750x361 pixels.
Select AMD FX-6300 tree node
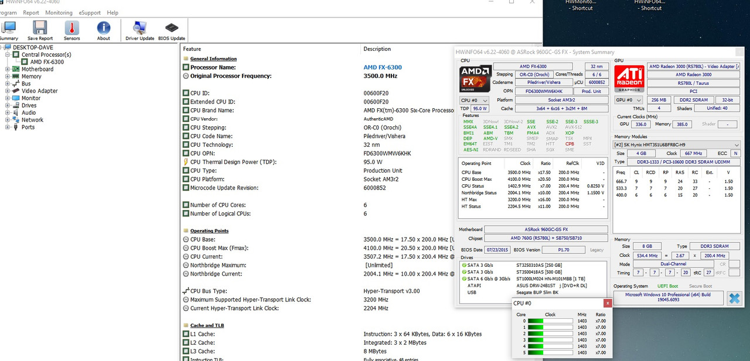[47, 62]
